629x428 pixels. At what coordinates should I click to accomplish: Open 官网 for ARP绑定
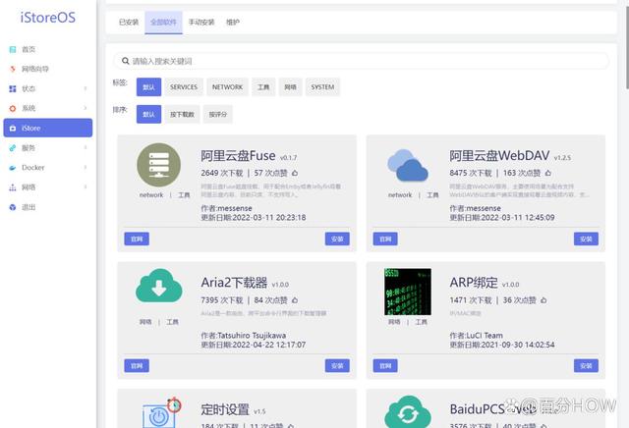click(x=385, y=365)
